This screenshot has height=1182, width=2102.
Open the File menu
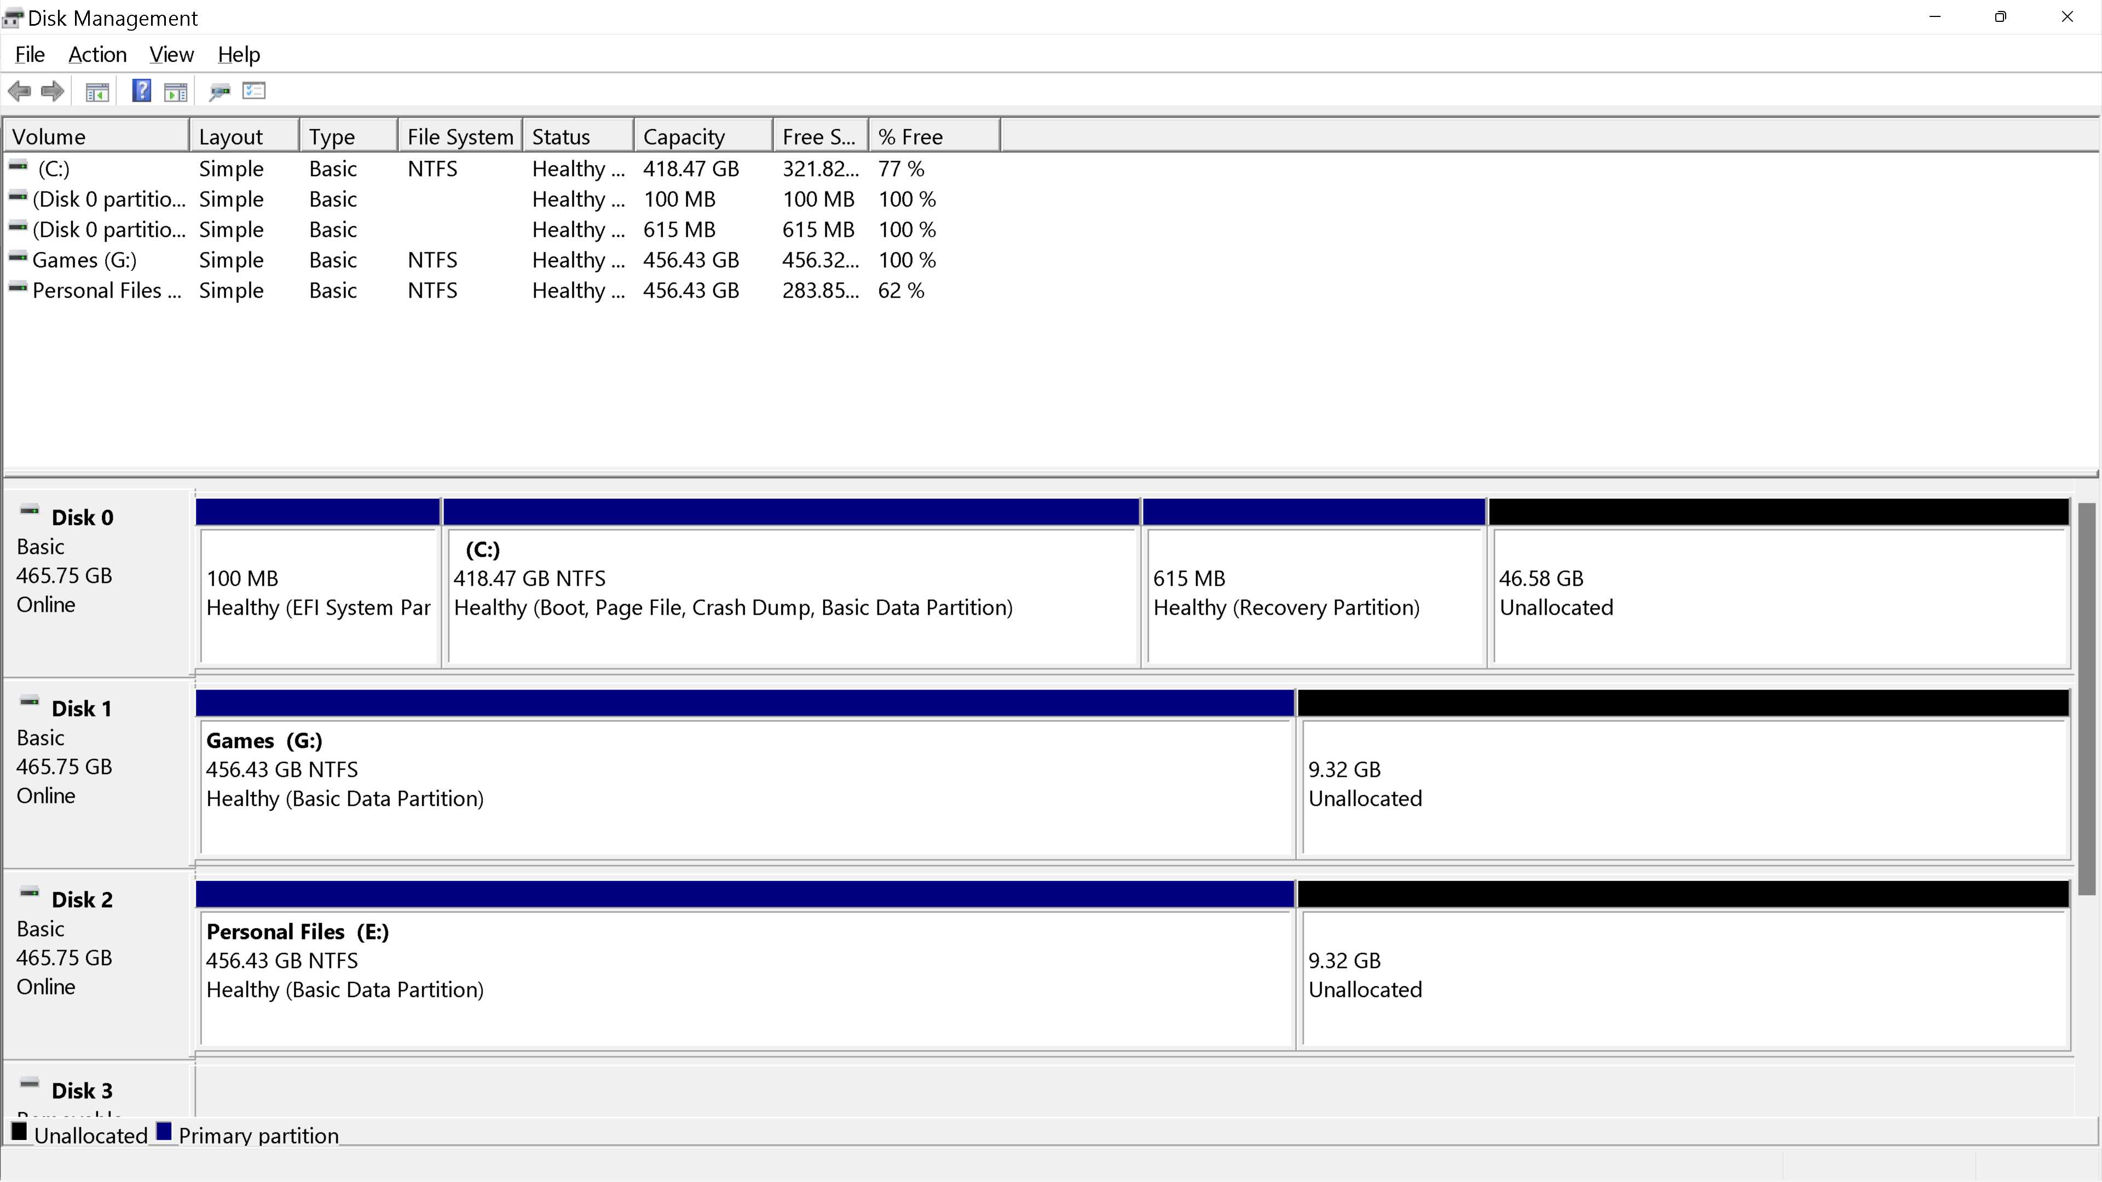coord(30,55)
